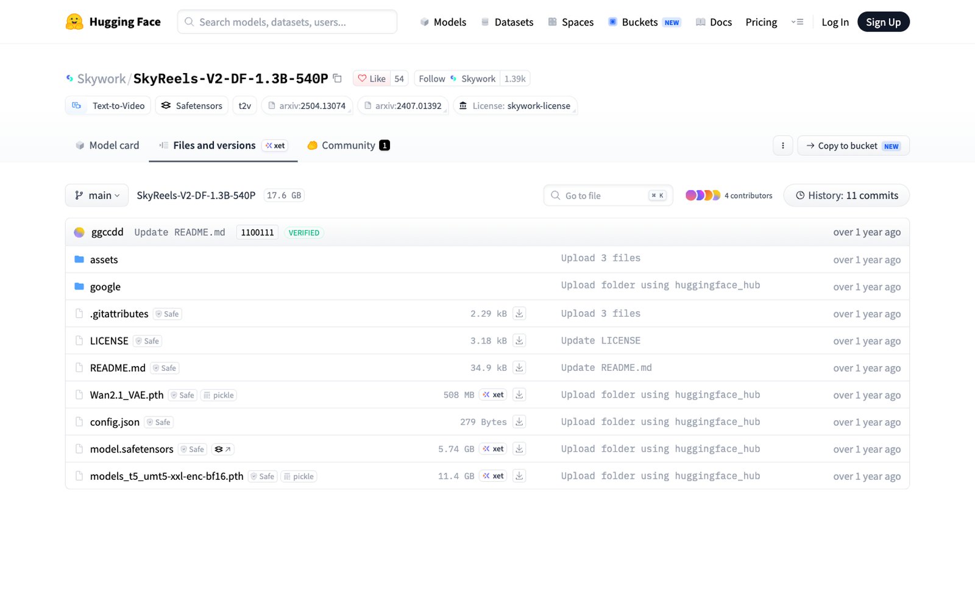975x609 pixels.
Task: Click the Safe badge next to LICENSE
Action: (147, 341)
